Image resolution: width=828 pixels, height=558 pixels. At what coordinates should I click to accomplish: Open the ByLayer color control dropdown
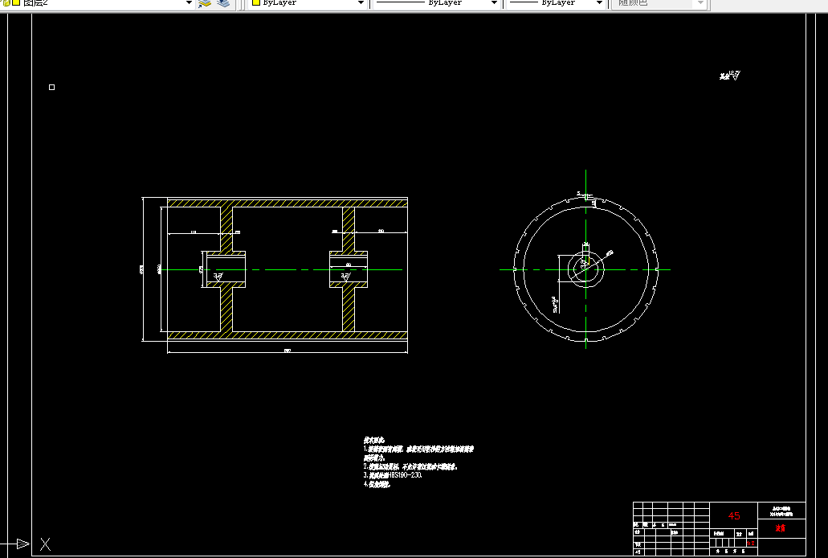[x=361, y=2]
